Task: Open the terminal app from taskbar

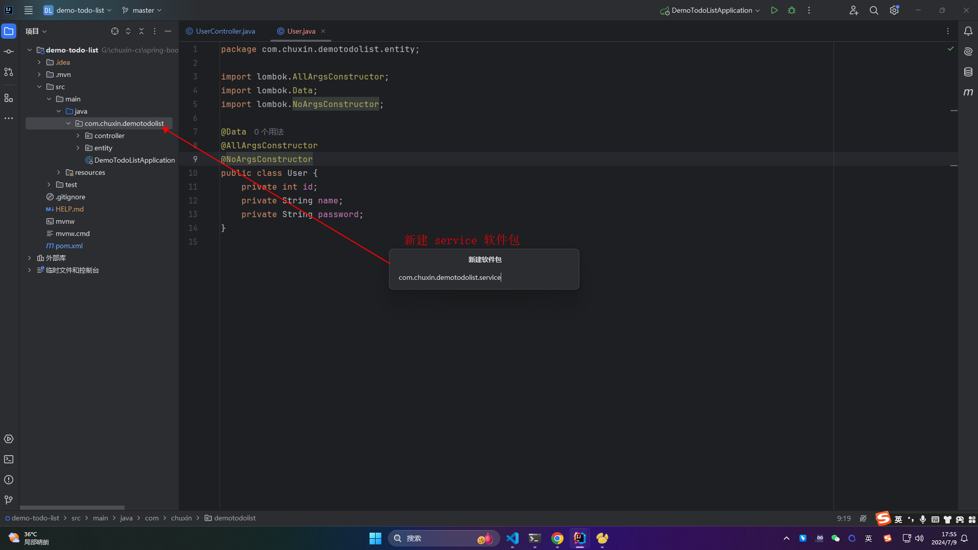Action: point(535,538)
